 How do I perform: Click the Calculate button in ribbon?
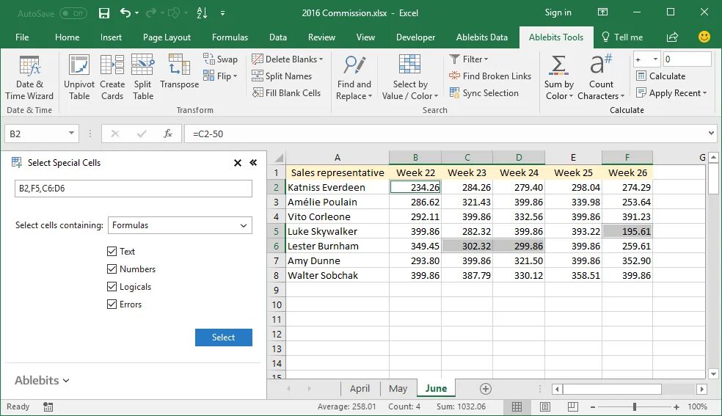[661, 76]
